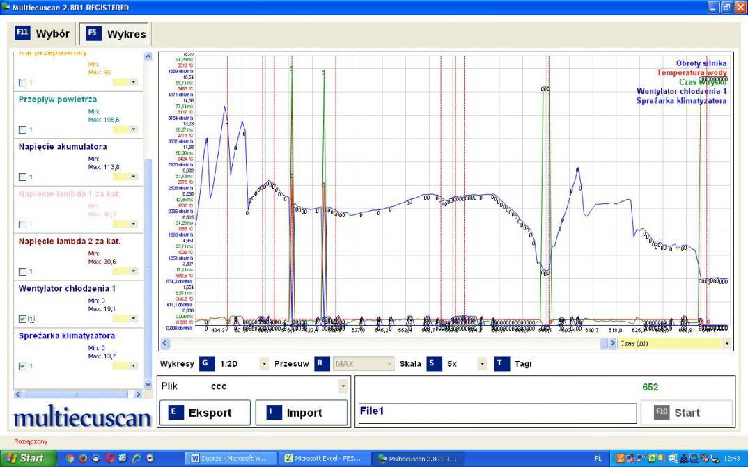Click the File1 text input field
Screen dimensions: 748x467
coord(497,413)
